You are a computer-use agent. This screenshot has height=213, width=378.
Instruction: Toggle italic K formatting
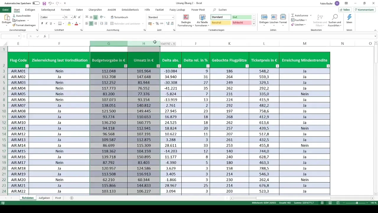(46, 23)
